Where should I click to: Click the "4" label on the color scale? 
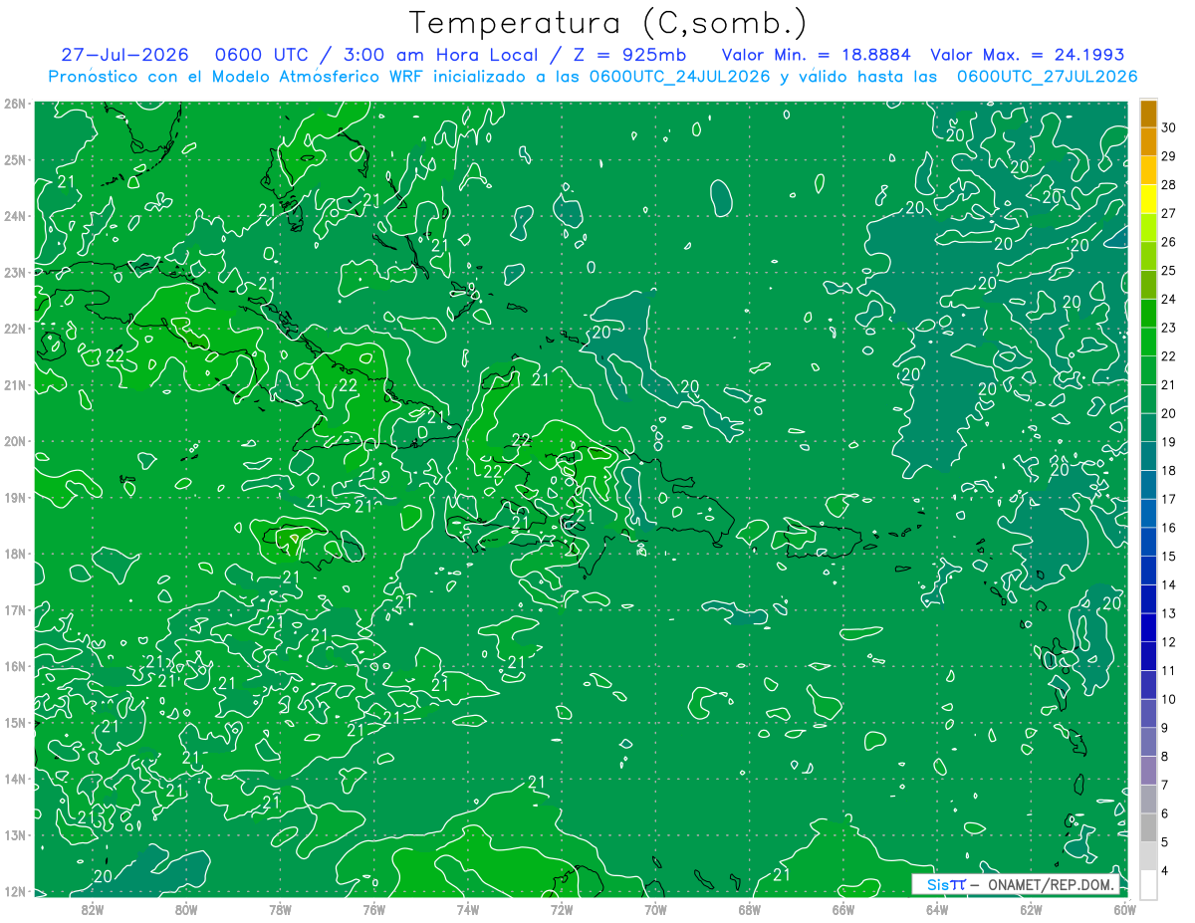[x=1165, y=870]
